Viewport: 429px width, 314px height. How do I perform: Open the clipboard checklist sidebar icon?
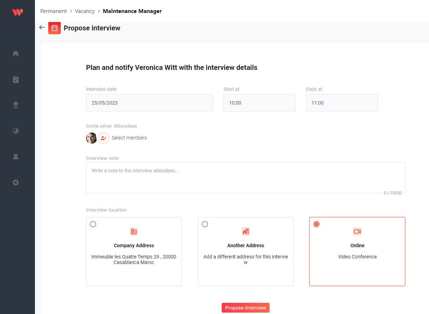pyautogui.click(x=16, y=79)
